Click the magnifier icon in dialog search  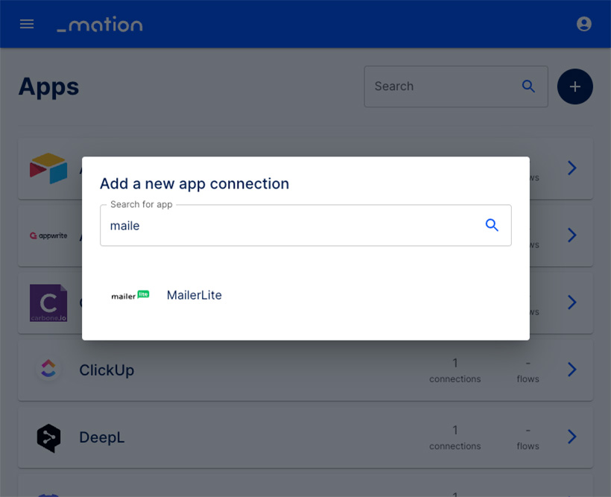(492, 225)
